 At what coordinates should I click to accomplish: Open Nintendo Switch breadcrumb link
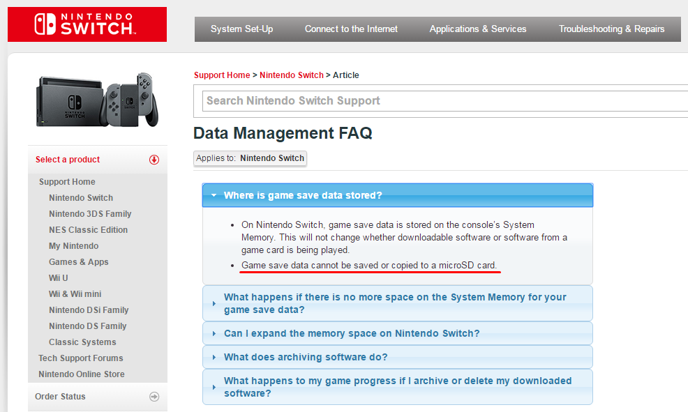tap(292, 75)
